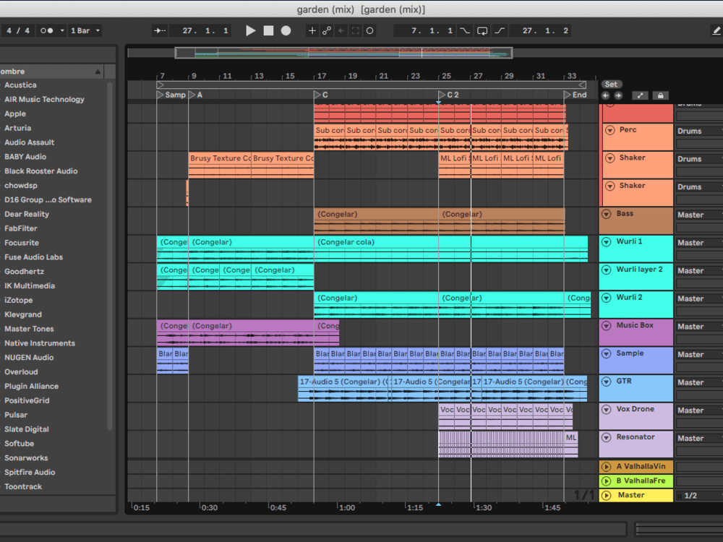Arm the Arrangement Record button

click(x=286, y=30)
